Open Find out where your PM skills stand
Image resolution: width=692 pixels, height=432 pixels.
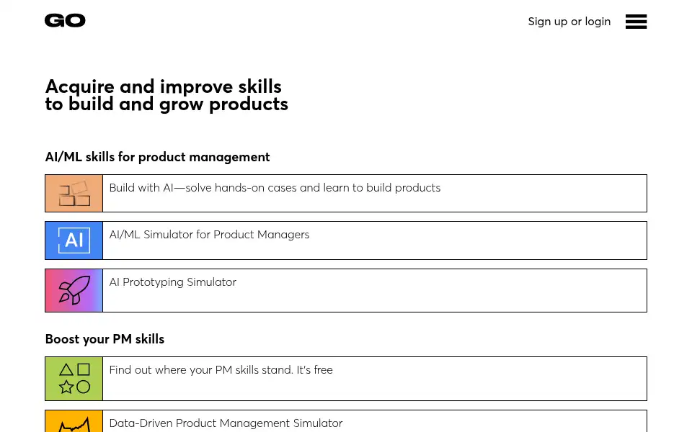pyautogui.click(x=221, y=370)
